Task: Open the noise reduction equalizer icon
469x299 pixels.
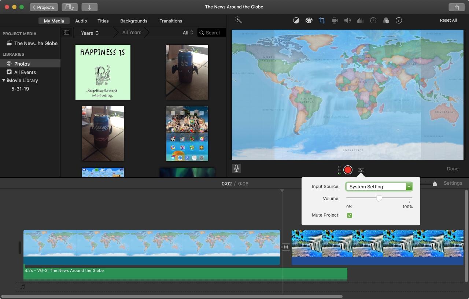Action: coord(360,21)
